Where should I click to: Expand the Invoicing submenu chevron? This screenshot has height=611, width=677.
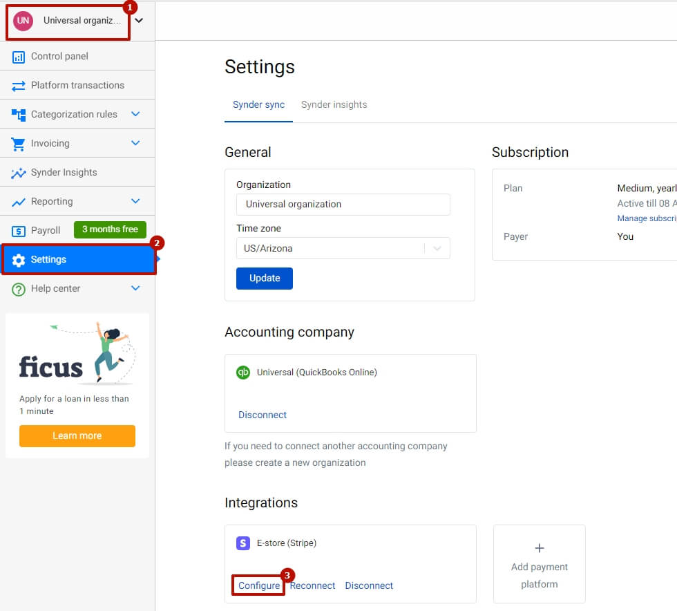(135, 143)
